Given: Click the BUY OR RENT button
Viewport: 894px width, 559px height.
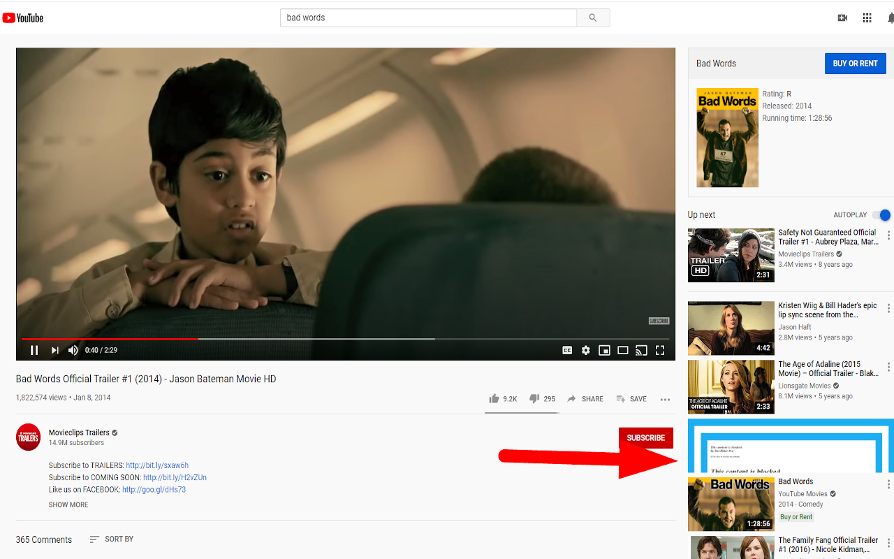Looking at the screenshot, I should (x=855, y=64).
